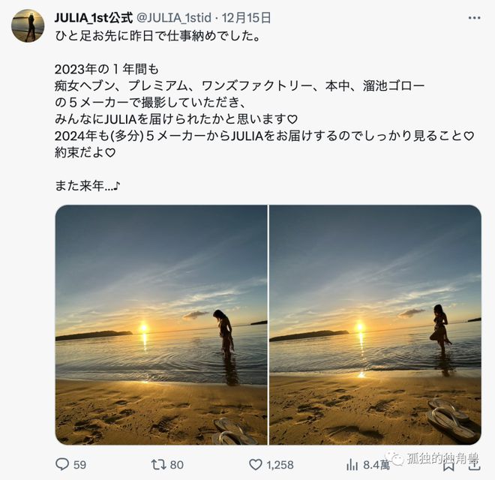Click the tweet line starting 2023年の
Screen dimensions: 495x480
tap(106, 69)
